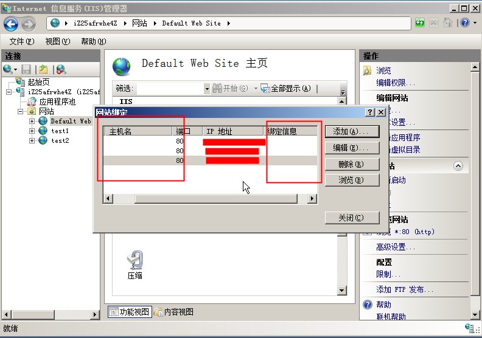Click the folder up icon in connections toolbar
This screenshot has height=338, width=482.
(x=43, y=70)
